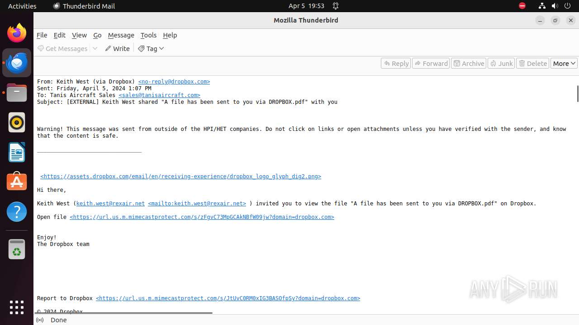The image size is (579, 325).
Task: Click the 'Enjoy!' text line
Action: coord(47,237)
